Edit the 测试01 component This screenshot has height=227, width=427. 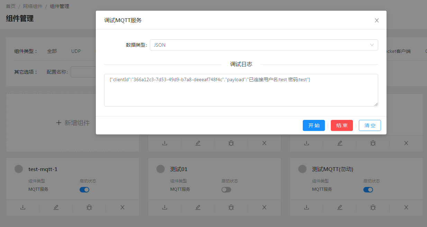[x=198, y=207]
